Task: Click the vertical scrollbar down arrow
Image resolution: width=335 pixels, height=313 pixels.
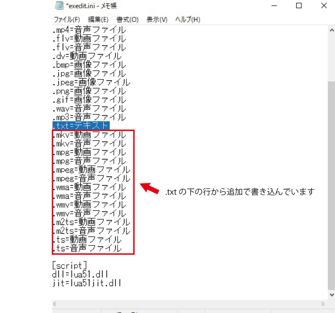Action: pos(332,295)
